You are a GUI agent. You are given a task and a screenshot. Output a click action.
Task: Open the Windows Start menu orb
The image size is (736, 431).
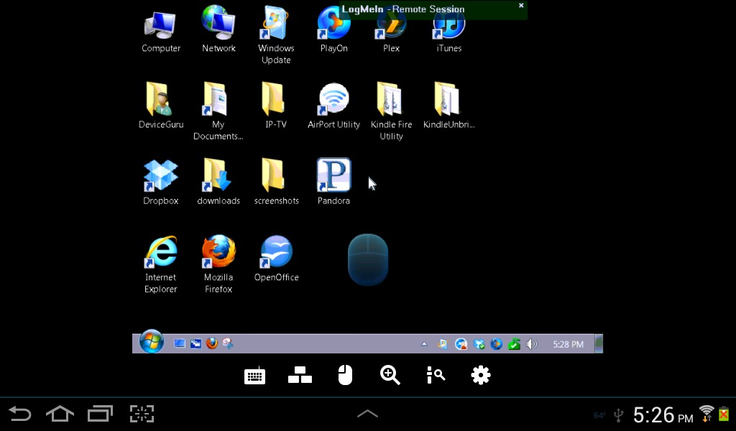[x=151, y=341]
